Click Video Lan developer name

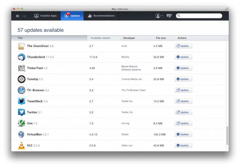pyautogui.click(x=127, y=145)
